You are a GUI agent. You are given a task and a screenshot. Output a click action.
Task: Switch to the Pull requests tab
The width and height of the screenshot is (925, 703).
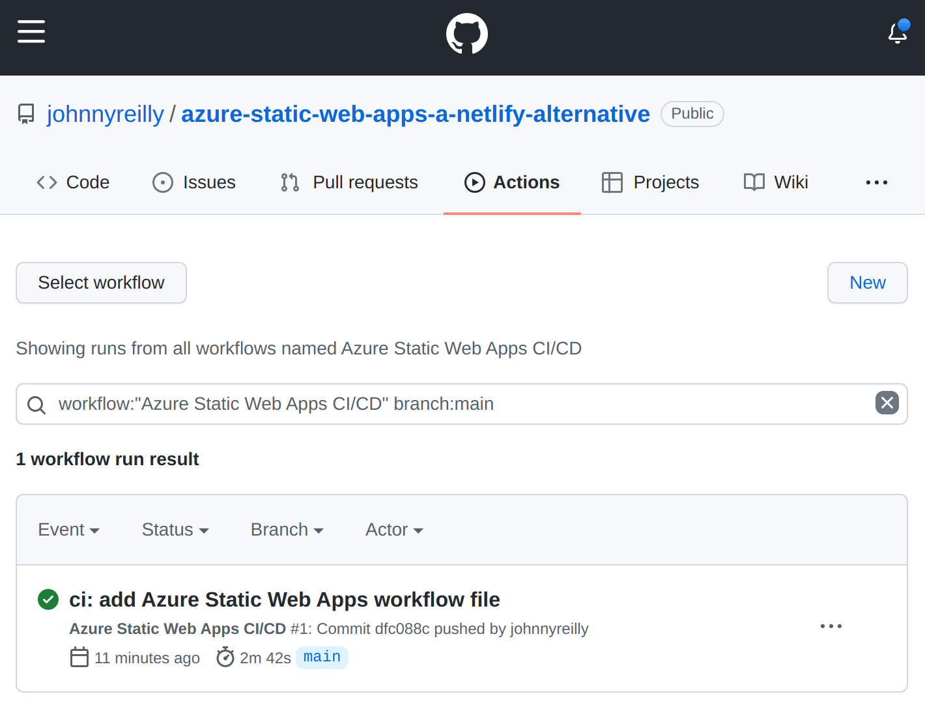click(x=349, y=182)
